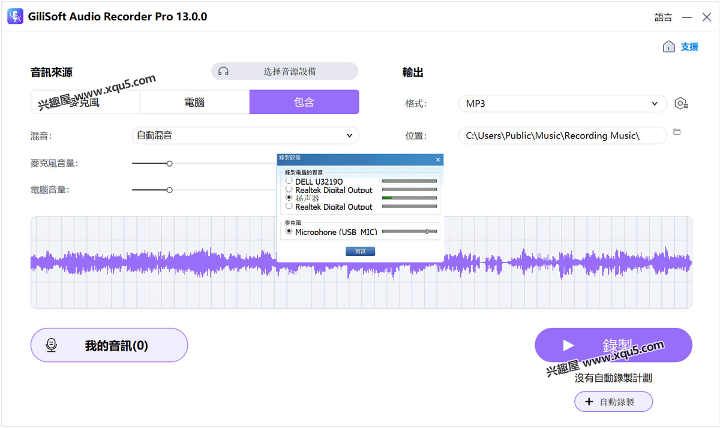Click the 格式: label
The image size is (720, 428).
coord(416,104)
